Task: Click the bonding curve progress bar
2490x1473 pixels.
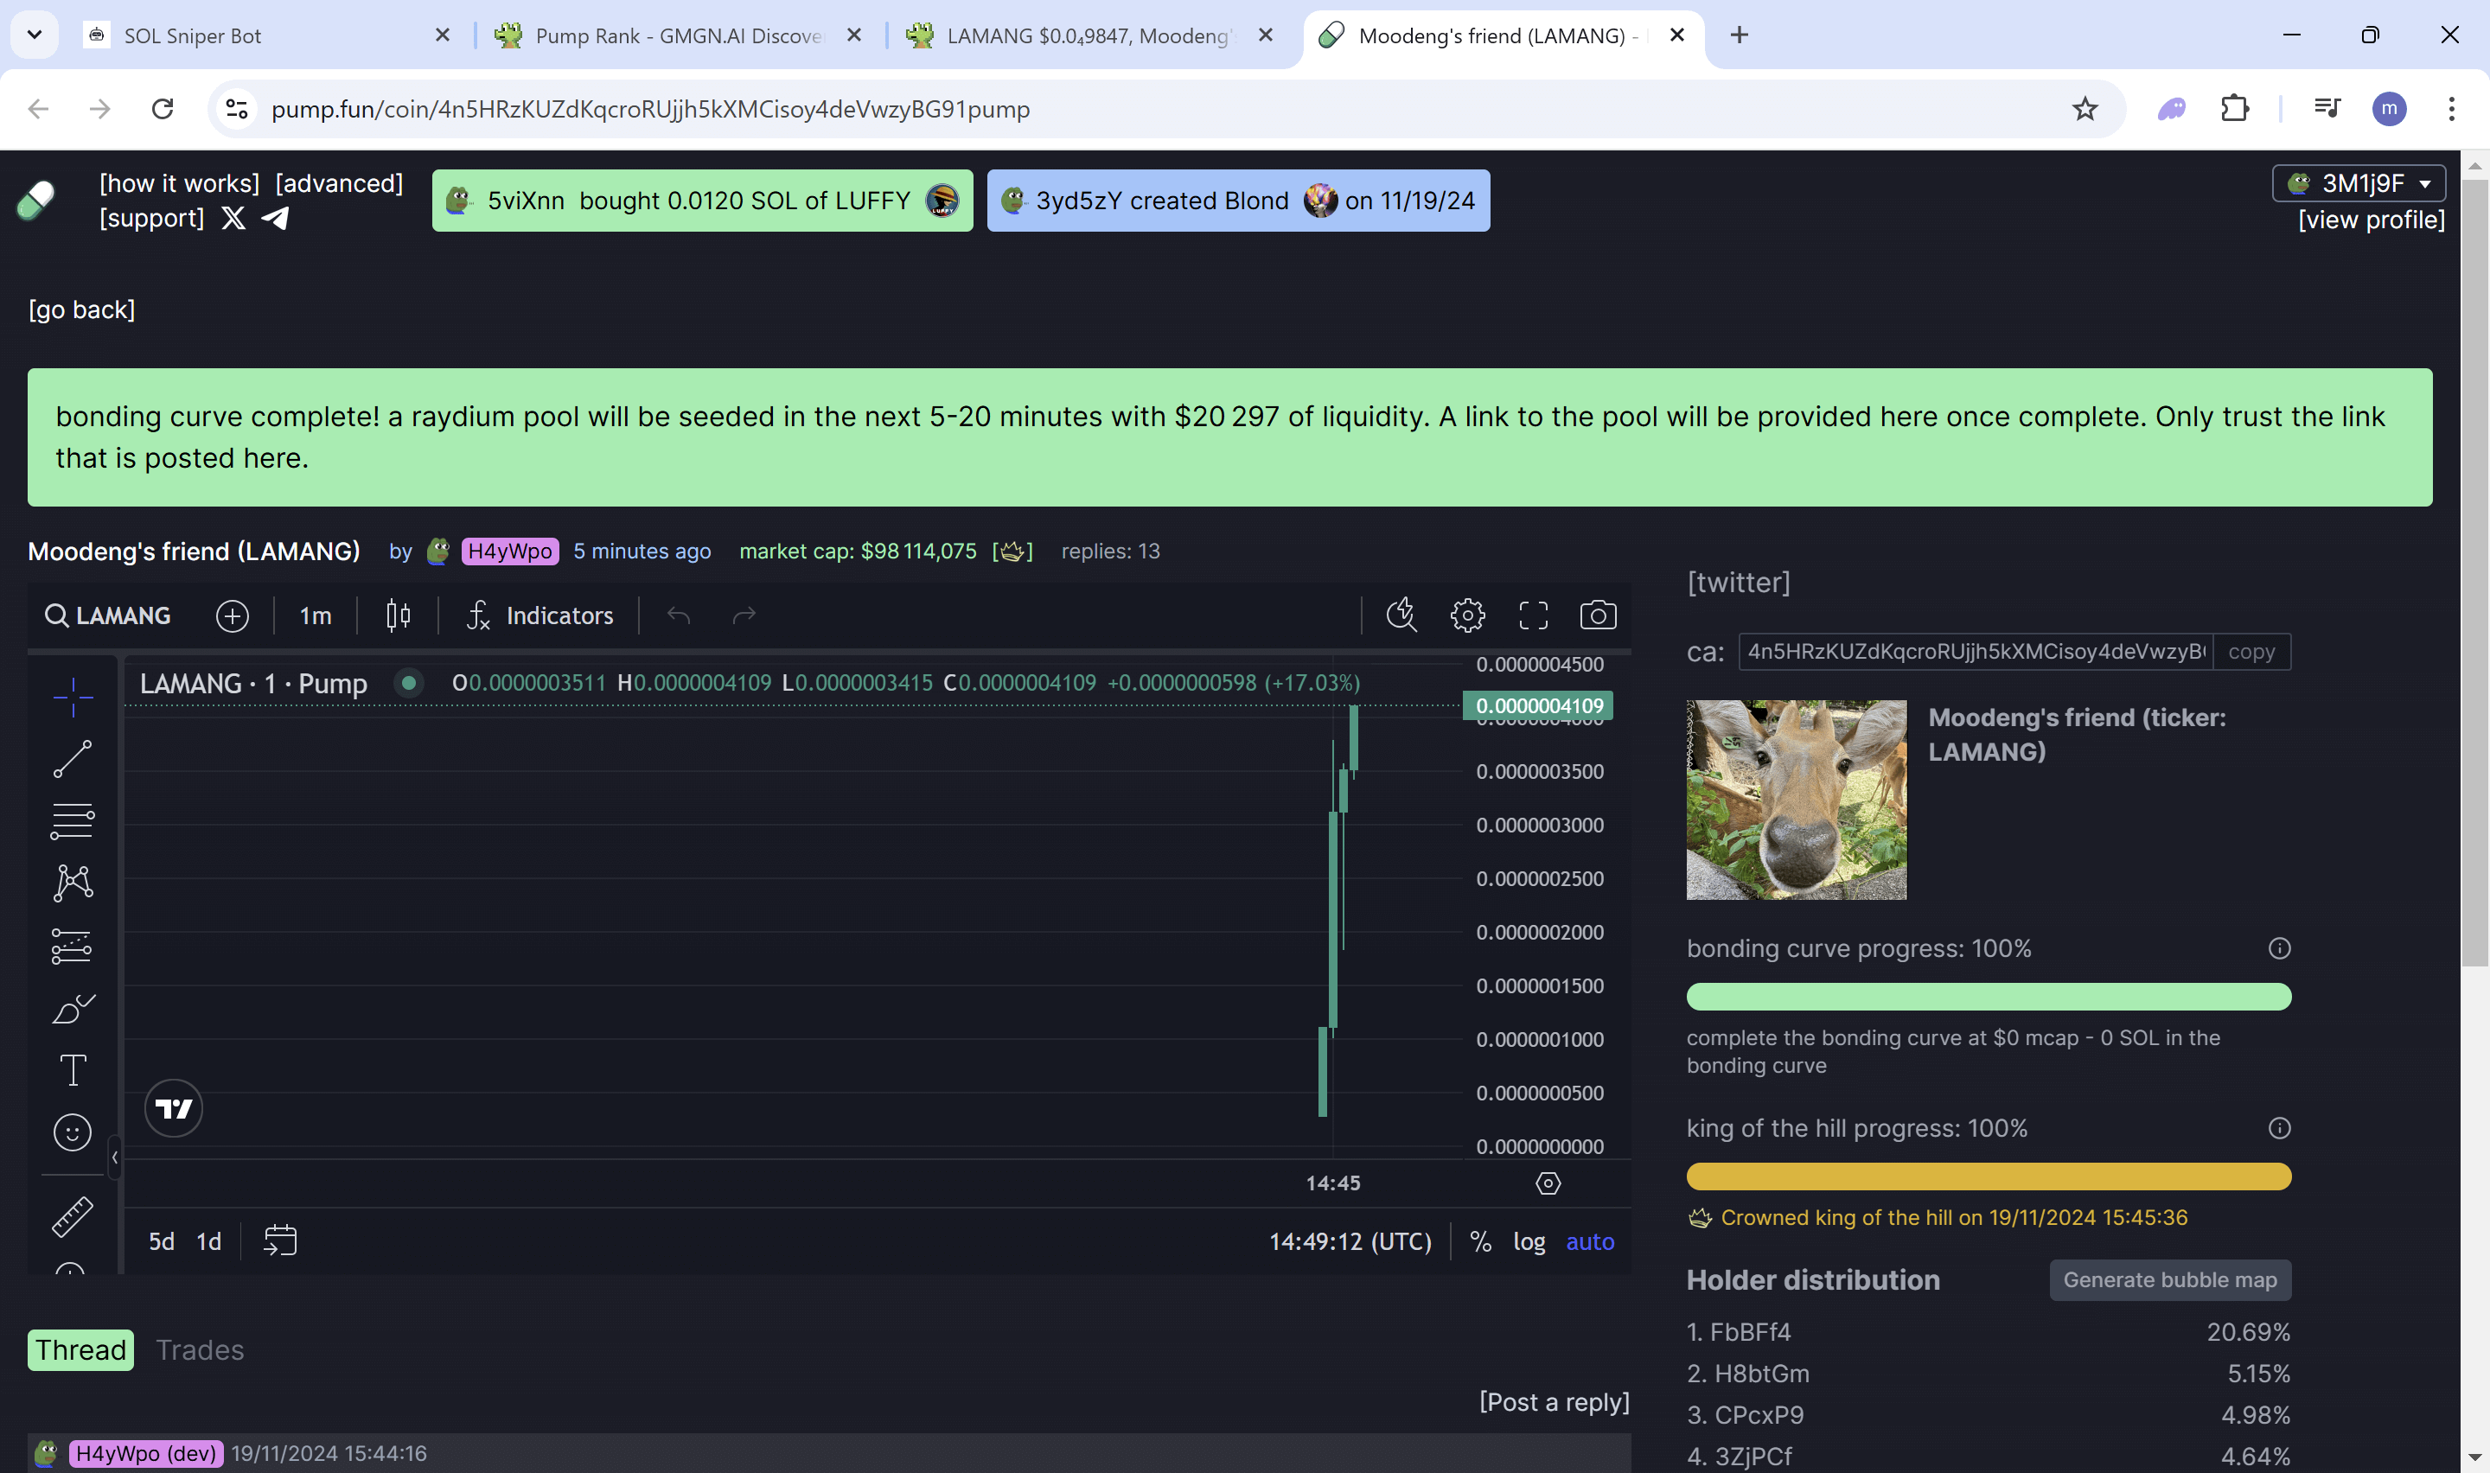Action: point(1989,997)
